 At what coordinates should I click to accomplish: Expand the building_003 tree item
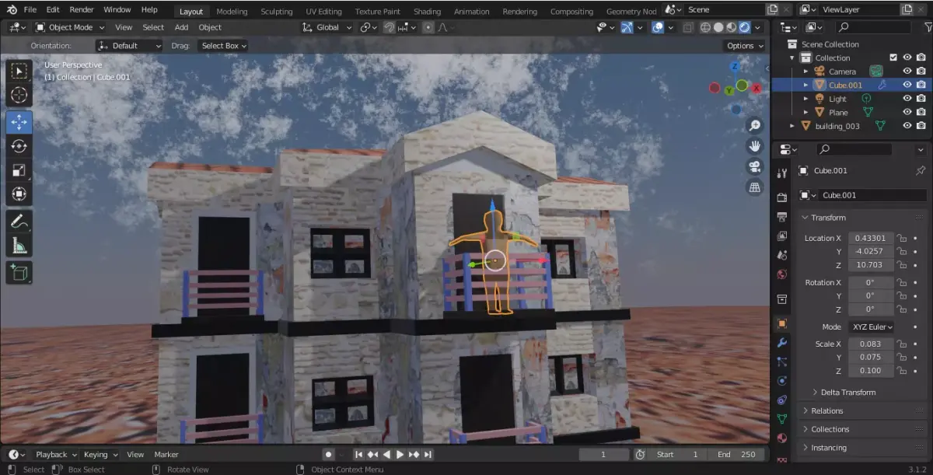click(792, 126)
